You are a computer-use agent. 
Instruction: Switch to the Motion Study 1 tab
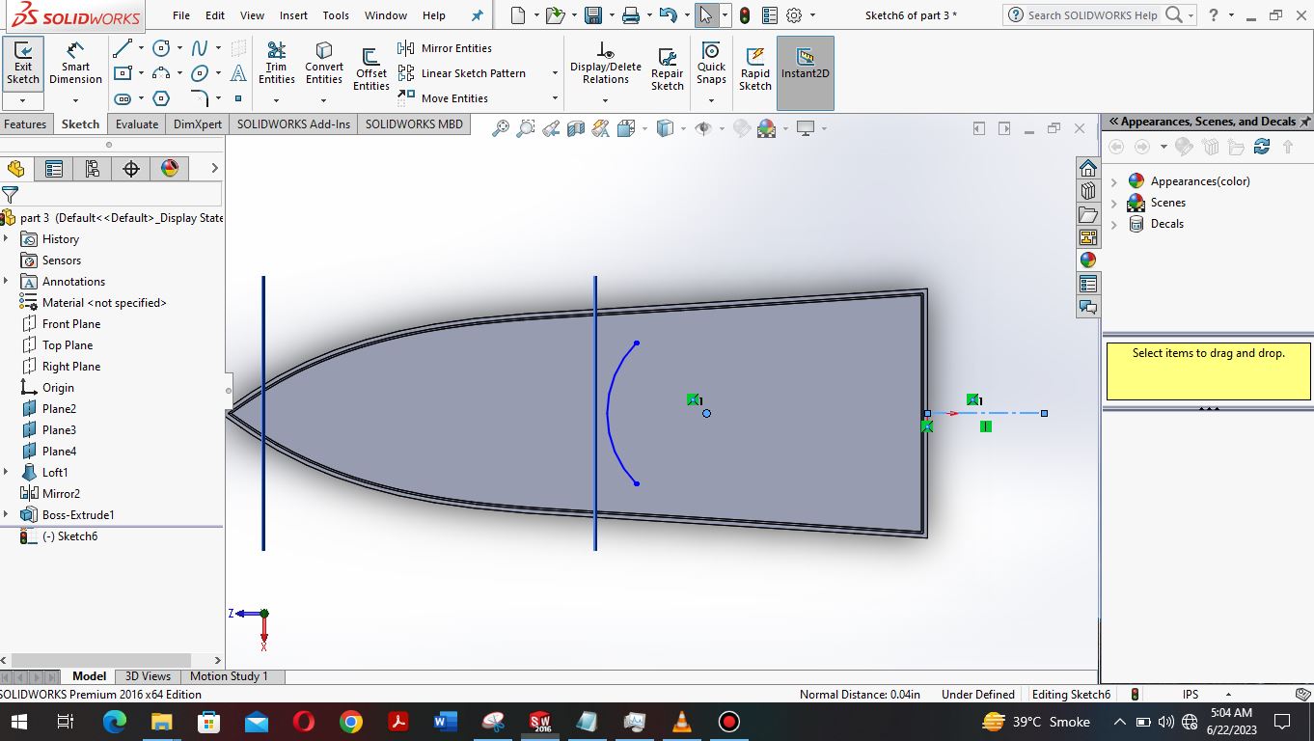[x=229, y=676]
